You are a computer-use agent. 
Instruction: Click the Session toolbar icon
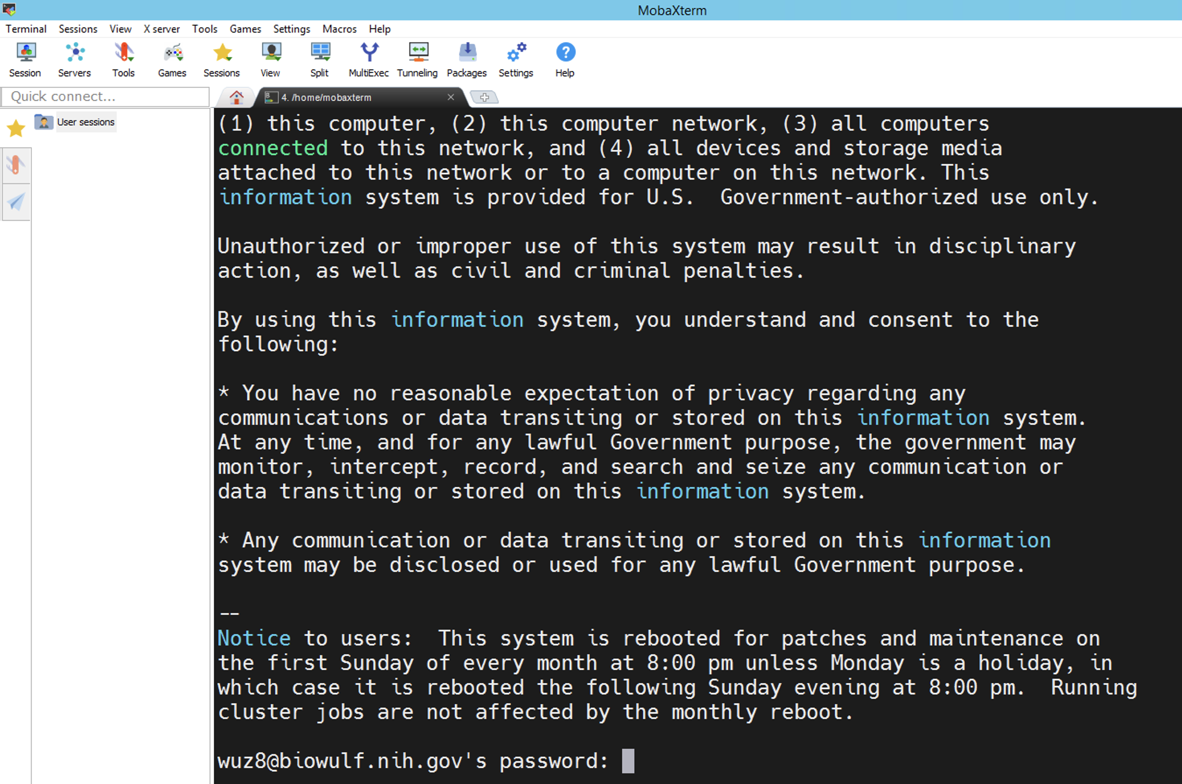[x=25, y=59]
